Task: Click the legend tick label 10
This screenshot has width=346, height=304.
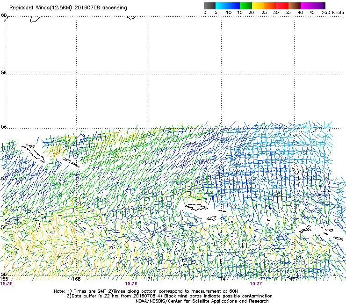Action: click(229, 13)
